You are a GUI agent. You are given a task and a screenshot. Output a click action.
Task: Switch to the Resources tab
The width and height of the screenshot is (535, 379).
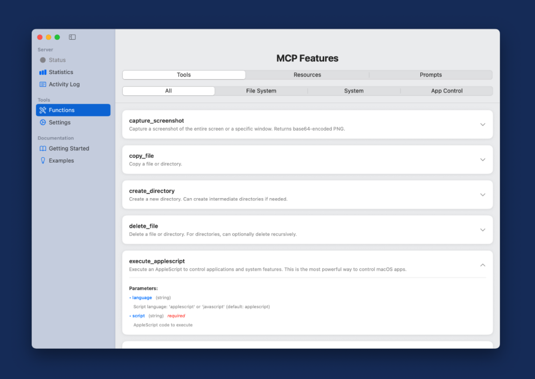point(307,75)
